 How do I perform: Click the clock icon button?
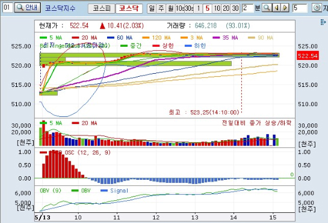coord(317,8)
